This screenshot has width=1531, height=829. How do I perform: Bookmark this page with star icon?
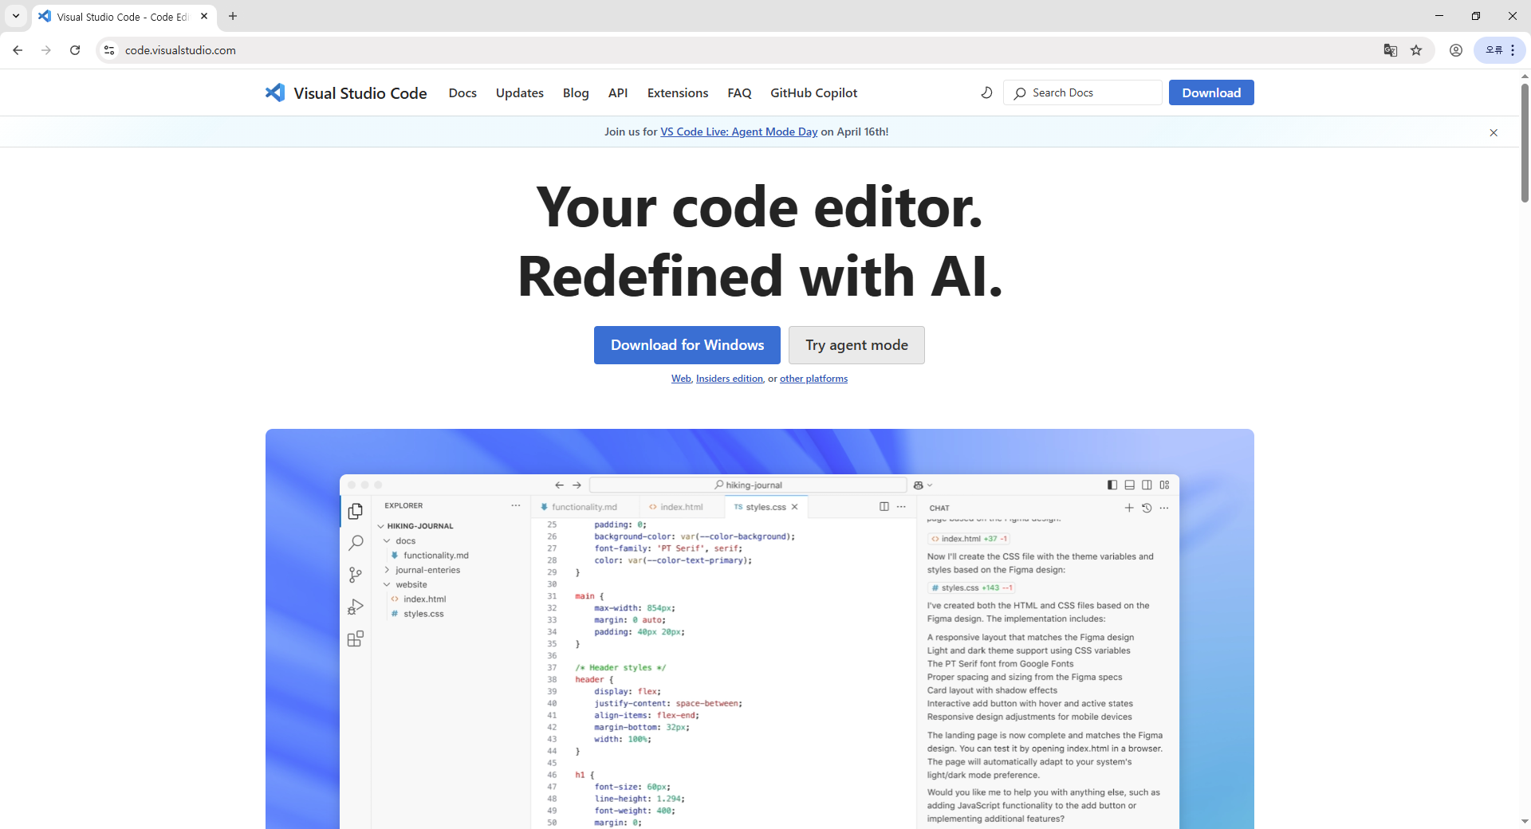coord(1416,50)
